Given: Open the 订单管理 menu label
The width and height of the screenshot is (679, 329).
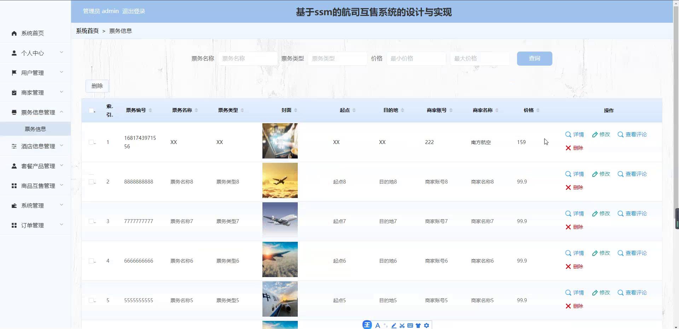Looking at the screenshot, I should [33, 225].
